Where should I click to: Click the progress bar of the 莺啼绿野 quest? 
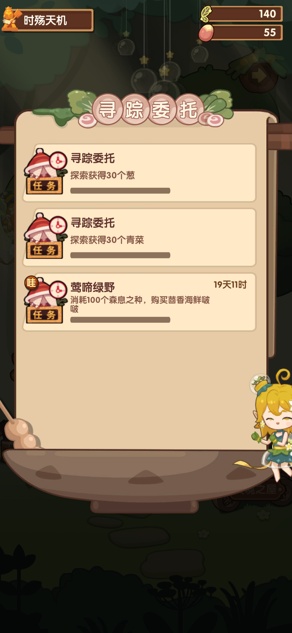pyautogui.click(x=120, y=320)
